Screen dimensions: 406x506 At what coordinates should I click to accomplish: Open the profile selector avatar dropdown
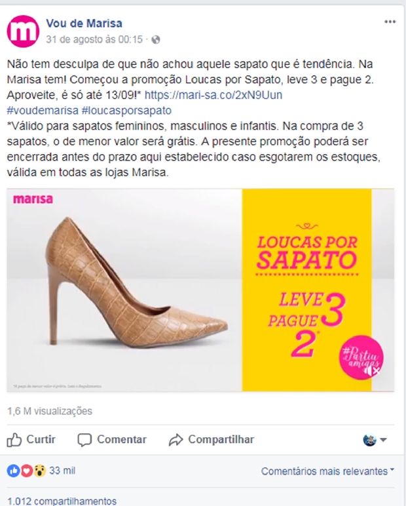tap(375, 440)
